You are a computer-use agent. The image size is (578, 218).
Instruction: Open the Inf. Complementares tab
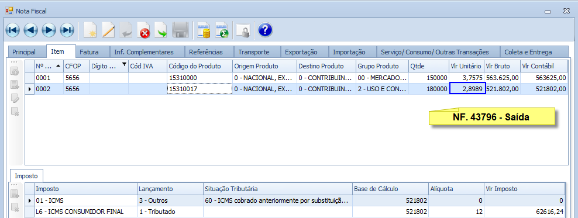click(143, 52)
